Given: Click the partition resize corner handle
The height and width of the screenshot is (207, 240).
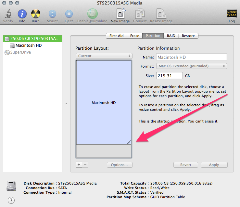Looking at the screenshot, I should coord(129,142).
